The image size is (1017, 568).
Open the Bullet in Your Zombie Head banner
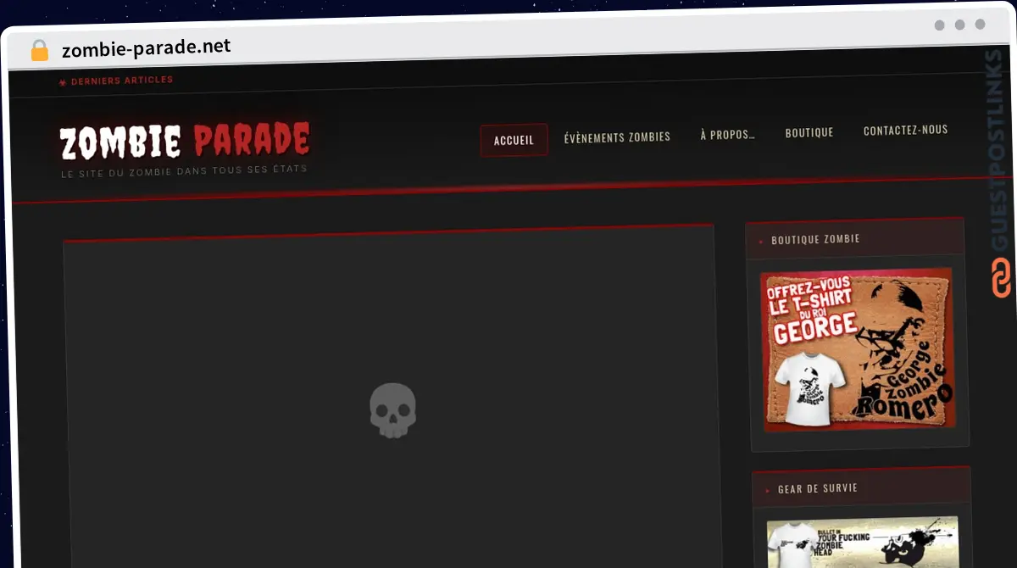[x=863, y=542]
